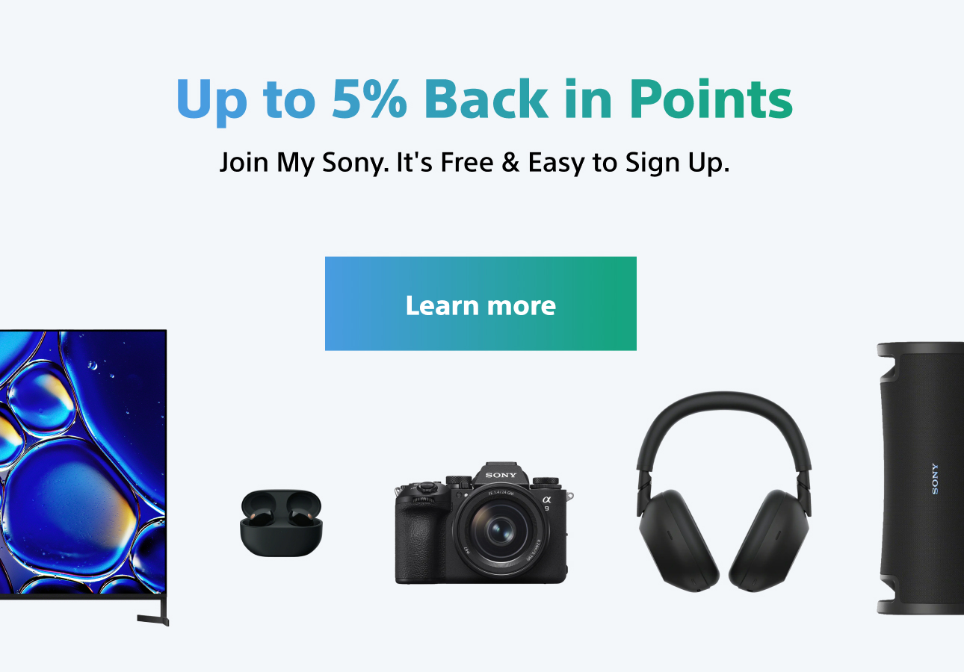Viewport: 964px width, 672px height.
Task: Click the Join My Sony subtitle text
Action: point(474,162)
